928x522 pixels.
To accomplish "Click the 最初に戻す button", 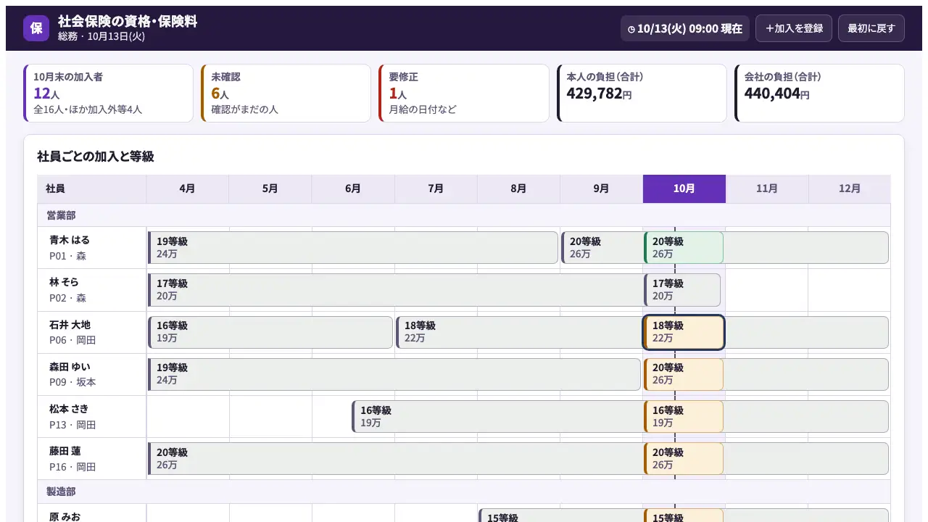I will click(871, 28).
